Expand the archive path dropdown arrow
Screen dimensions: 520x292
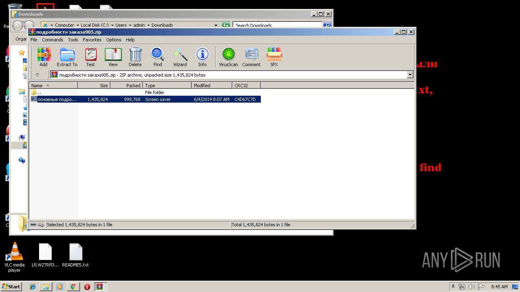pos(410,75)
